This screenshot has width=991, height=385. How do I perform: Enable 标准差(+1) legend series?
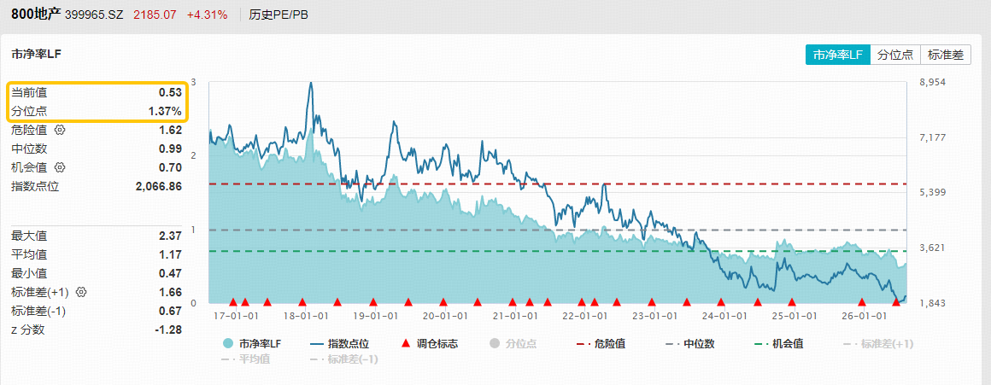[x=878, y=344]
